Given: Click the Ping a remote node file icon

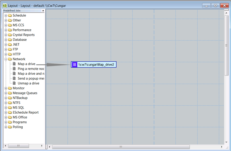Looking at the screenshot, I should point(14,69).
